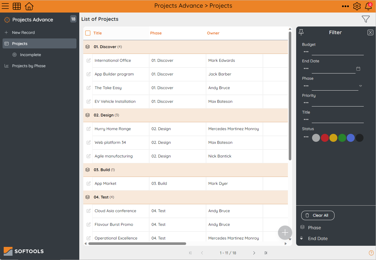Edit the EV Vehicle Installation record

tap(88, 101)
